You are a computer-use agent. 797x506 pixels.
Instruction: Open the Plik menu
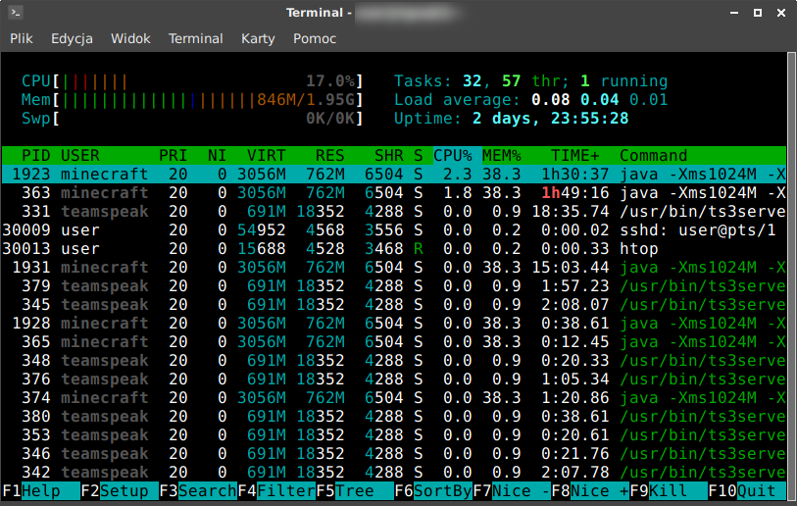22,38
